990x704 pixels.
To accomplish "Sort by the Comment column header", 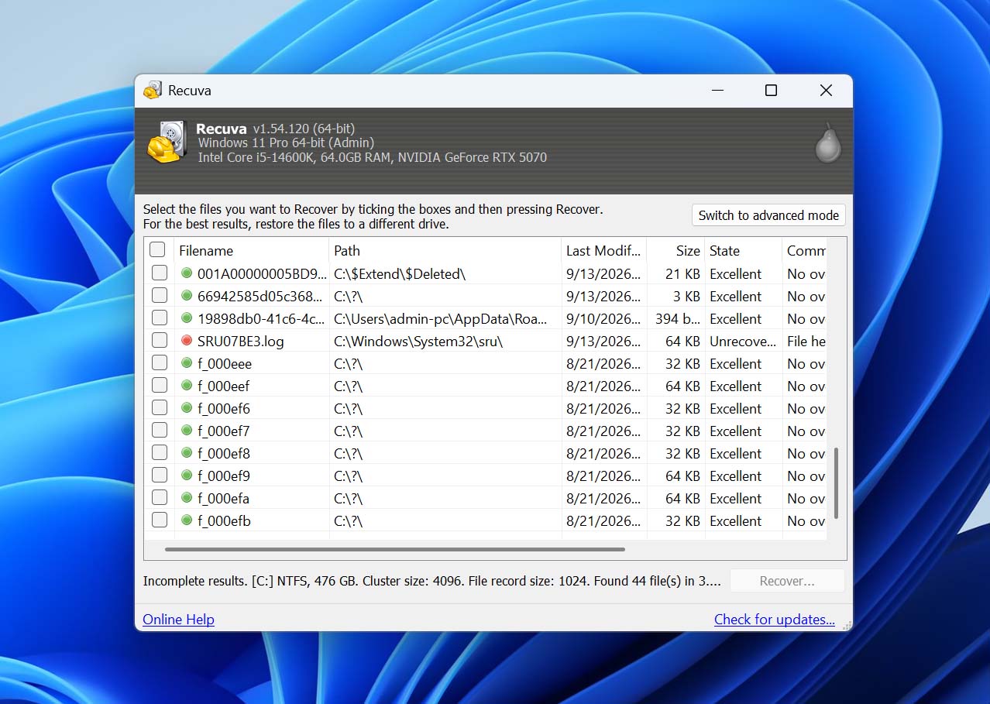I will point(804,250).
